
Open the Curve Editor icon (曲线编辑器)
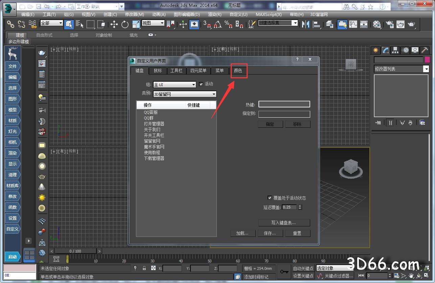353,24
